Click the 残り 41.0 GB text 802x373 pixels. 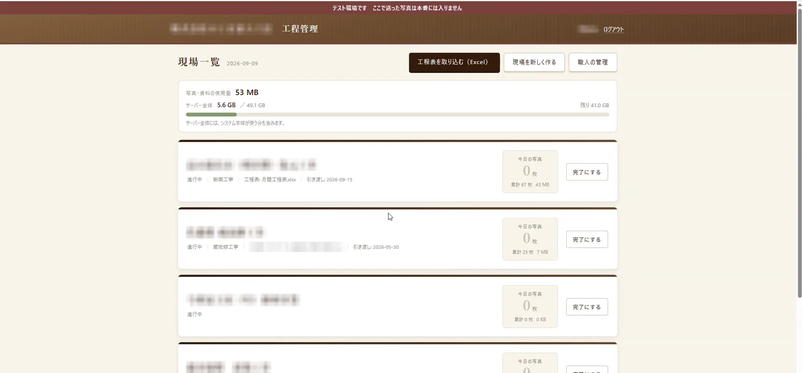point(594,106)
